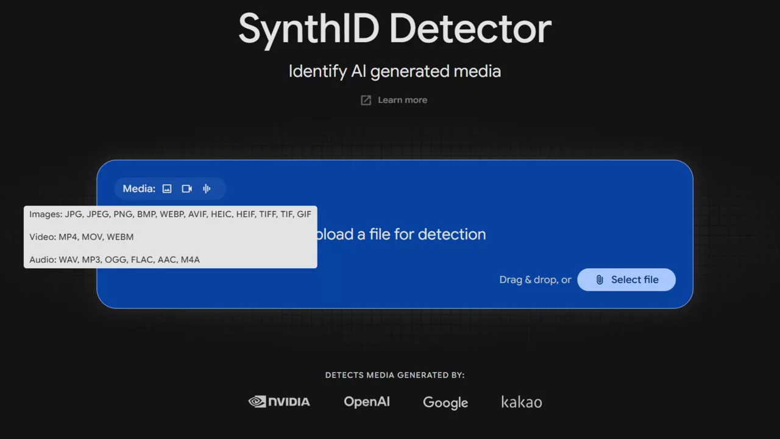This screenshot has width=780, height=439.
Task: Click the Select file button
Action: [626, 280]
